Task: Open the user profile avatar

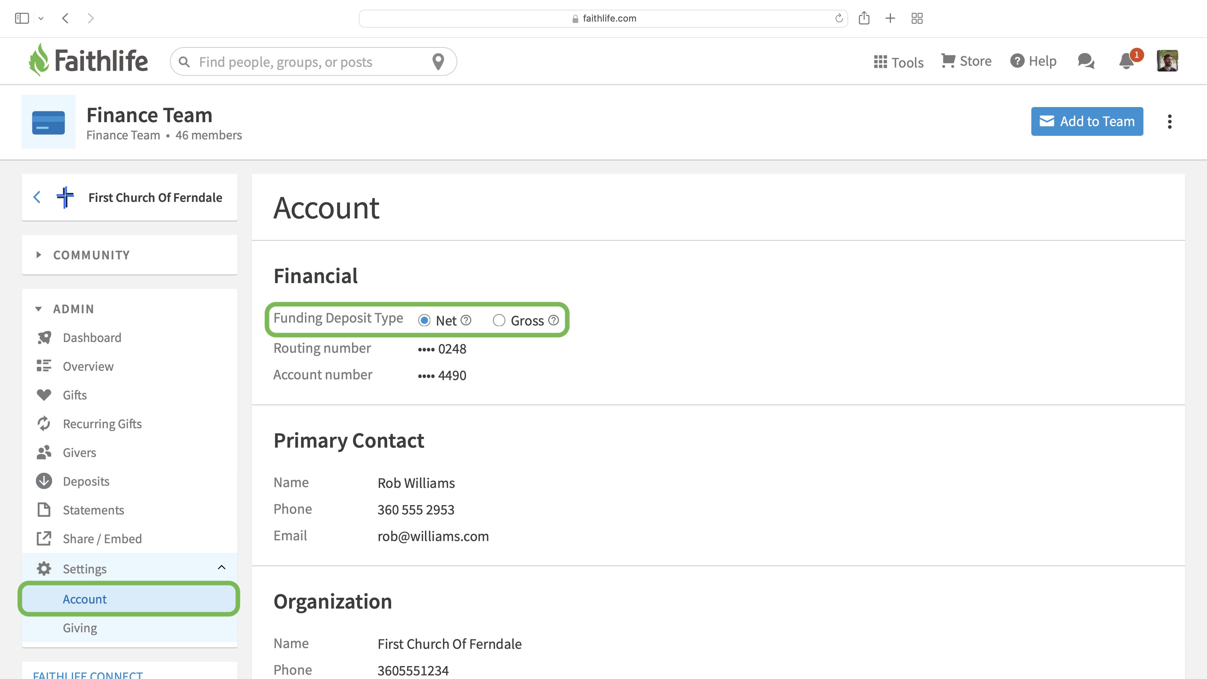Action: 1167,61
